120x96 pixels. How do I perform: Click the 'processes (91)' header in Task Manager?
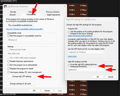coord(9,1)
